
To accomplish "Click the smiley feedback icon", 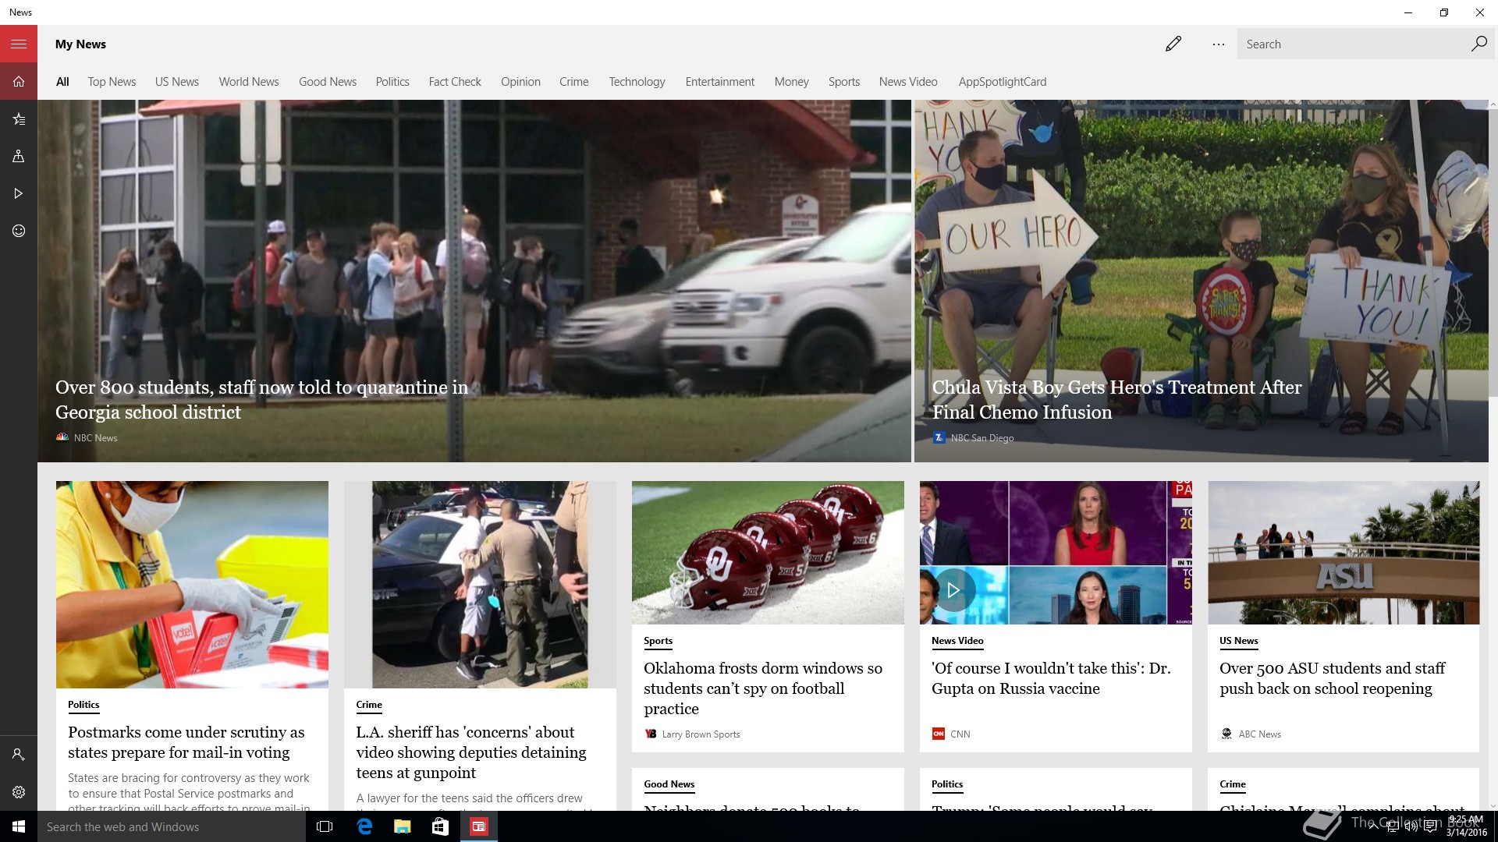I will pyautogui.click(x=19, y=231).
